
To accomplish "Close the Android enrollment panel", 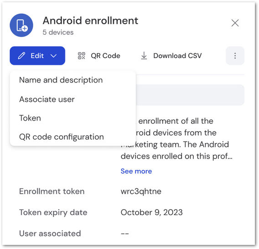I will [235, 23].
